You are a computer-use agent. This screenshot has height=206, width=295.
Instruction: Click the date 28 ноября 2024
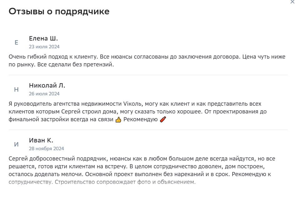click(x=46, y=148)
